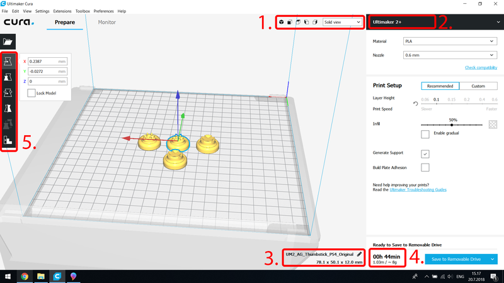The width and height of the screenshot is (504, 283).
Task: Open the Paint 3D taskbar icon
Action: click(73, 276)
